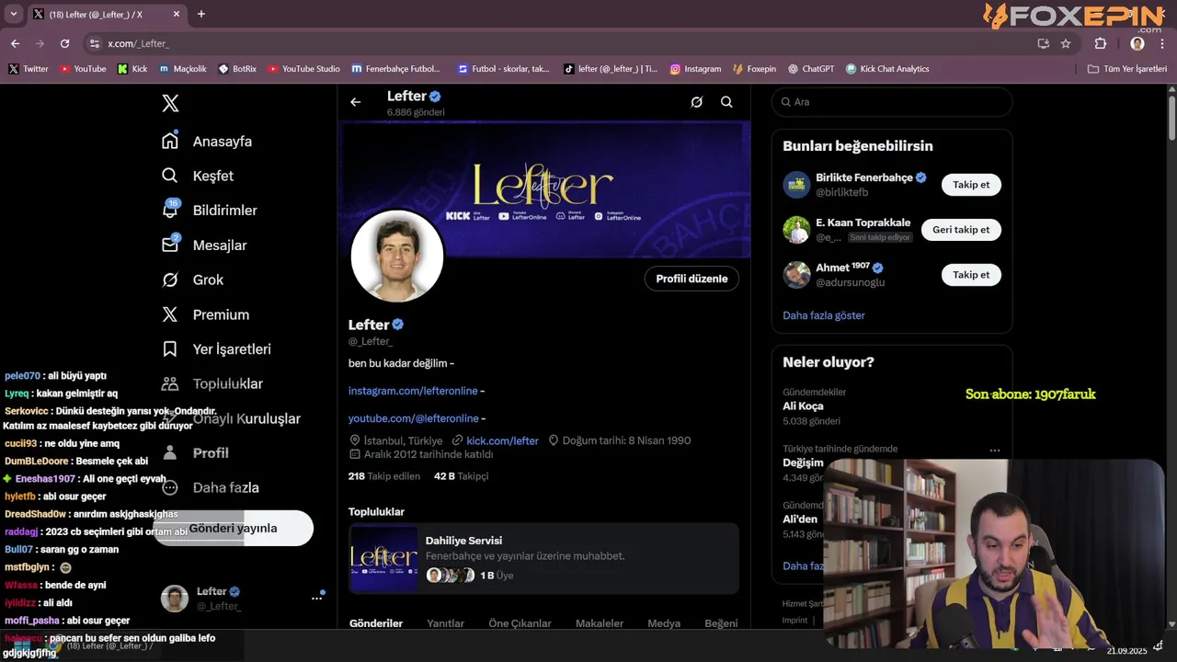Screen dimensions: 1177x662
Task: Open Yer İşaretleri bookmark icon
Action: coord(170,349)
